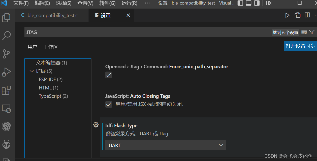Toggle primary side bar layout icon
Screen dimensions: 317x161
(240, 3)
